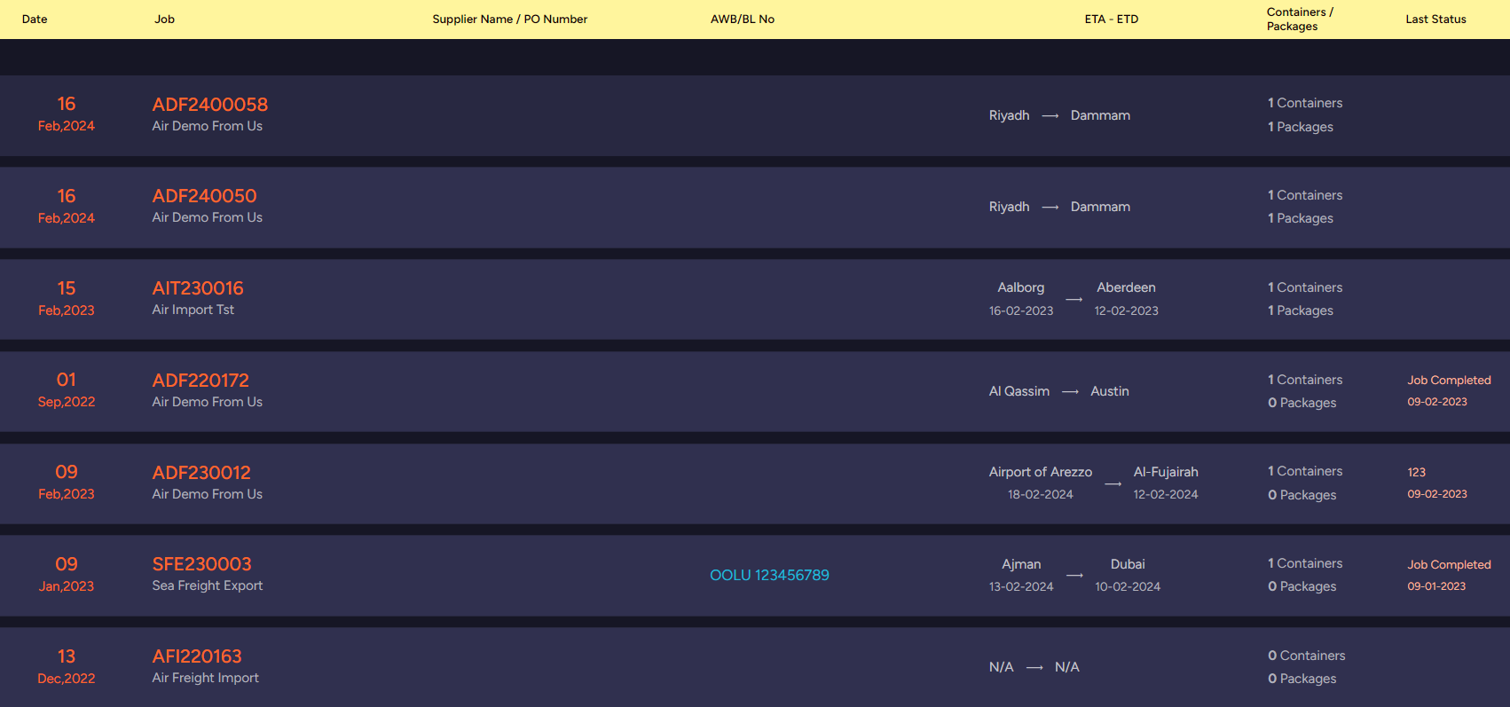Viewport: 1510px width, 707px height.
Task: Open job ADF230012
Action: pos(201,473)
